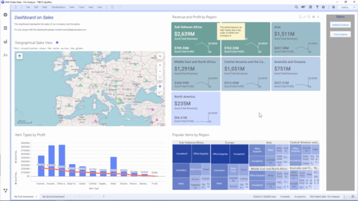Viewport: 358px width, 201px height.
Task: Close the Revenue and Profit by Region visualization
Action: pyautogui.click(x=318, y=17)
